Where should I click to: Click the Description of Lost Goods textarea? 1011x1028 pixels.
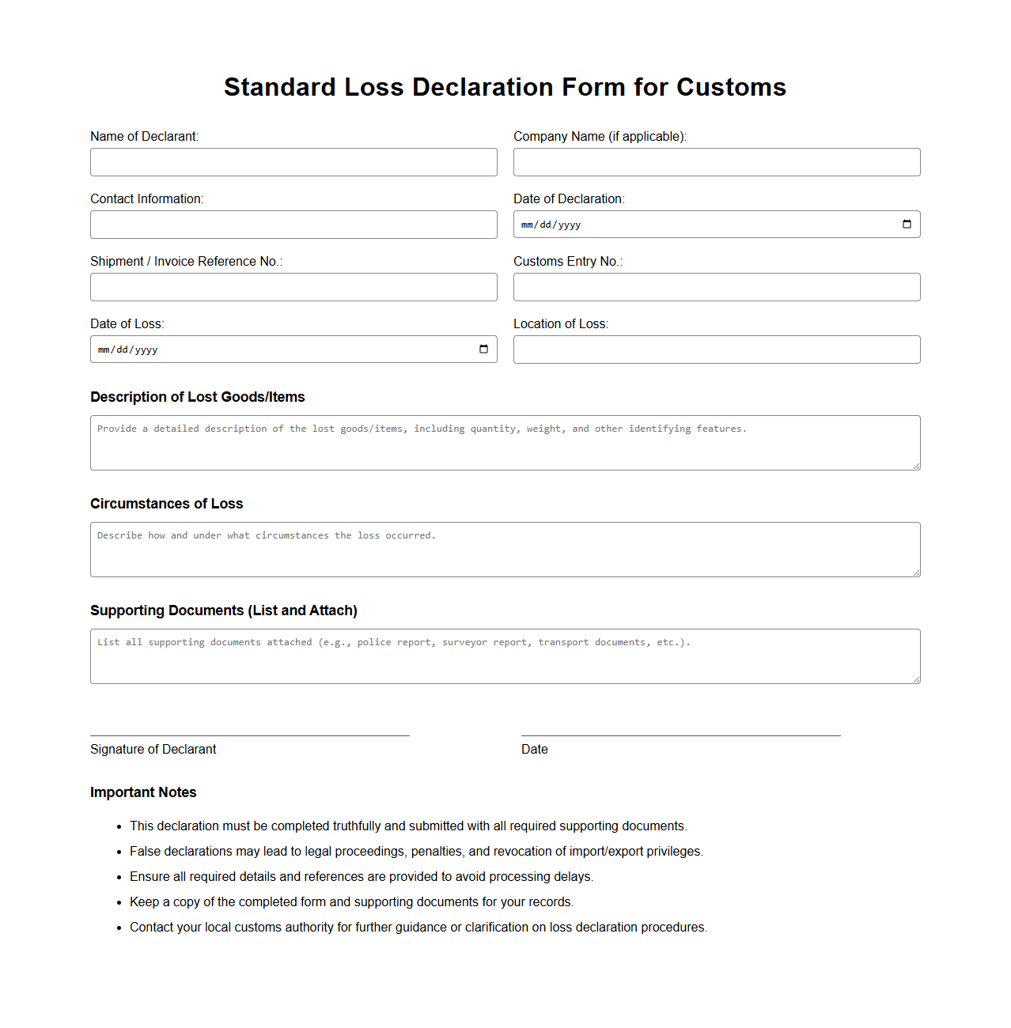505,443
